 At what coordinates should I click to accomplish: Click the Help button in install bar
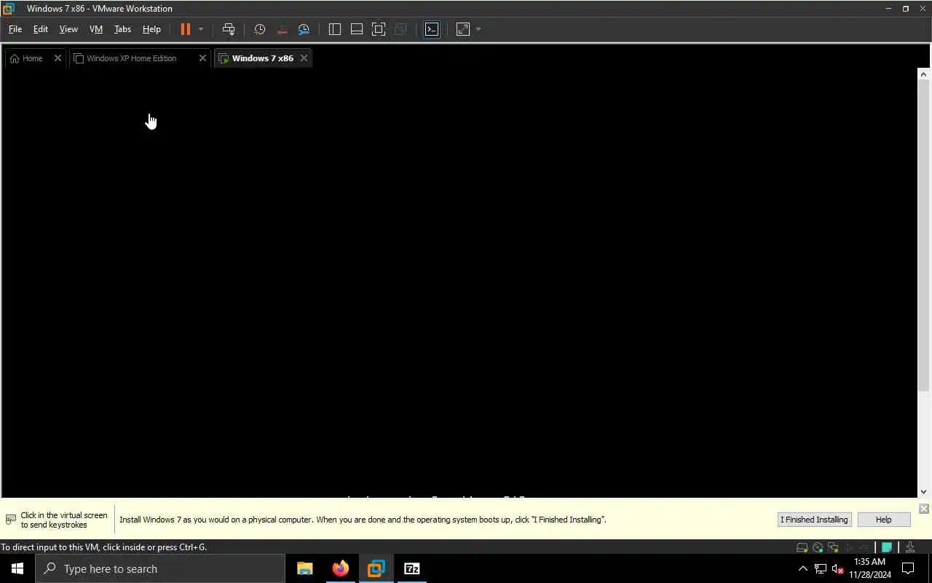pyautogui.click(x=883, y=520)
